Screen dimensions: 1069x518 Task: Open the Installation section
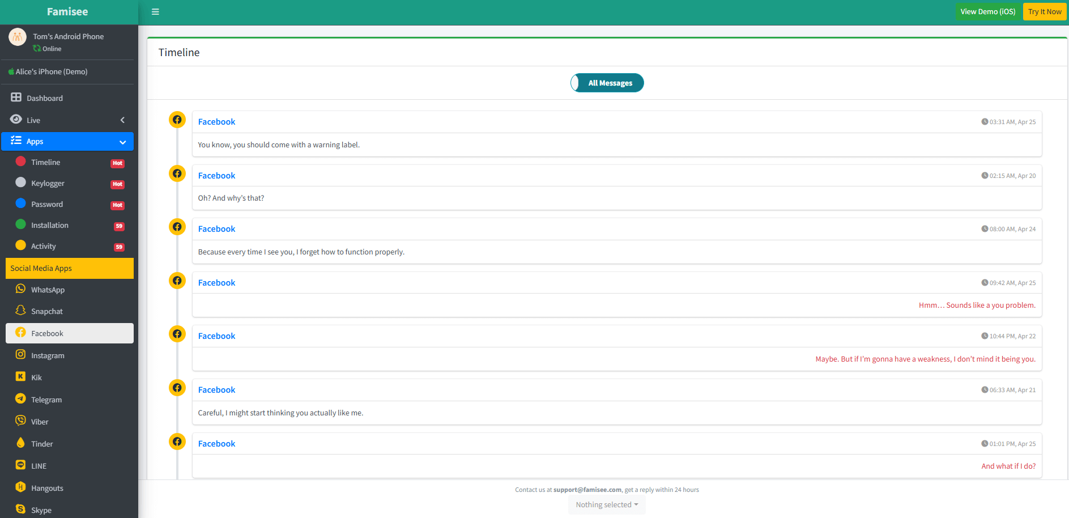(x=69, y=225)
